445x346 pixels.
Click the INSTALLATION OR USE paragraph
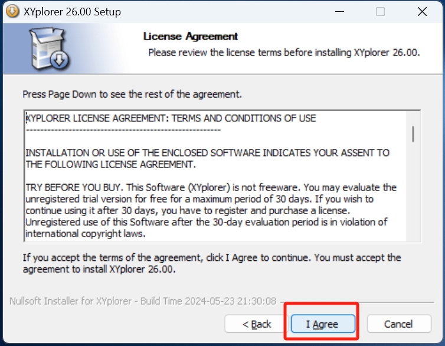207,158
